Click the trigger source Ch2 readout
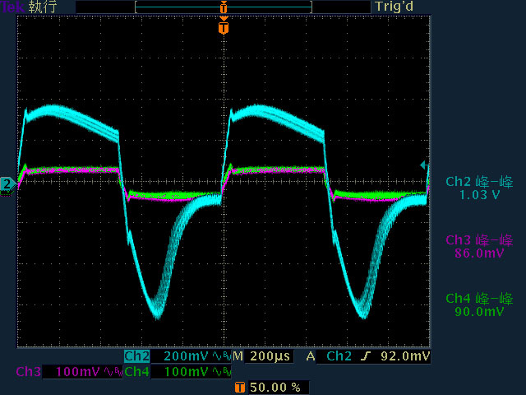The height and width of the screenshot is (395, 526). click(339, 356)
